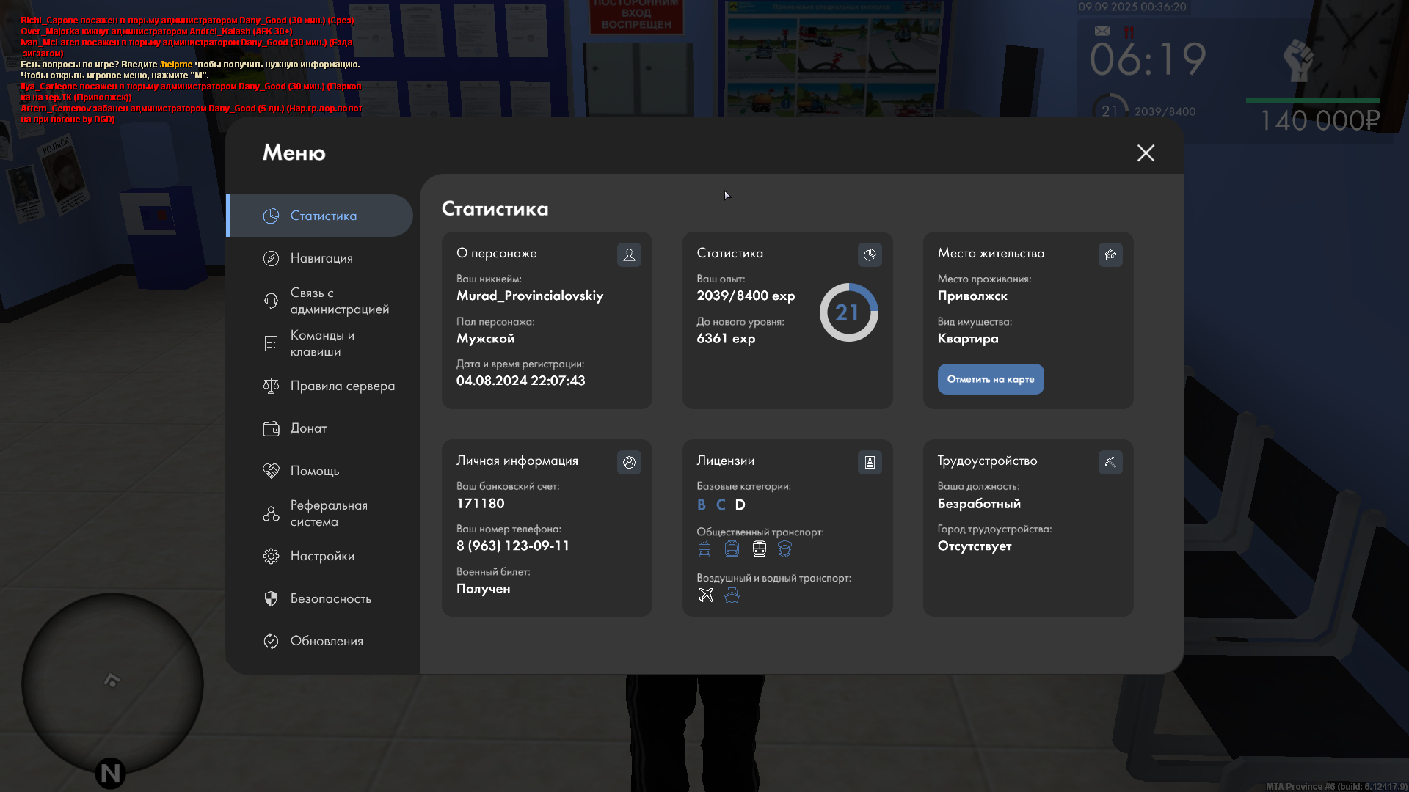Click the level 21 circular progress ring

click(x=848, y=312)
